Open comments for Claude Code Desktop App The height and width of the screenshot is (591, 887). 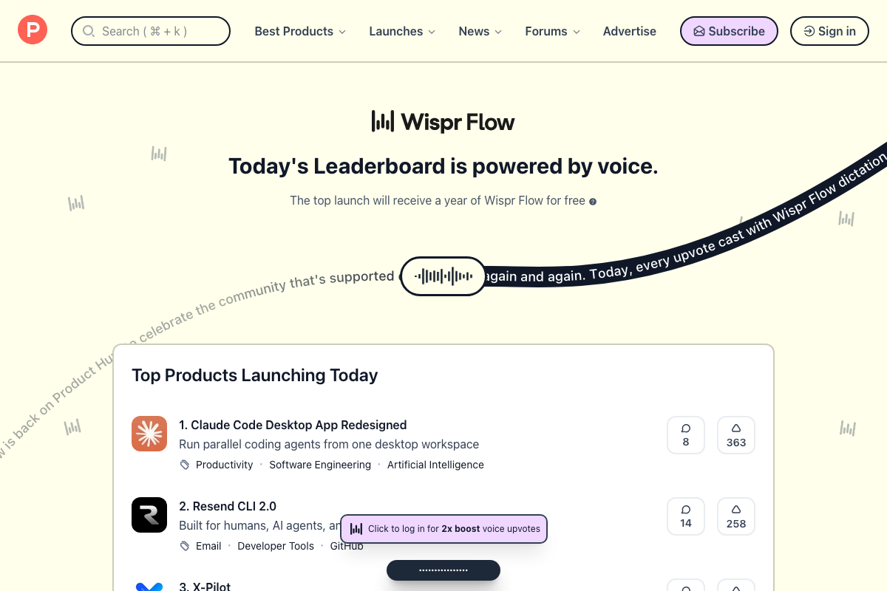(x=685, y=434)
